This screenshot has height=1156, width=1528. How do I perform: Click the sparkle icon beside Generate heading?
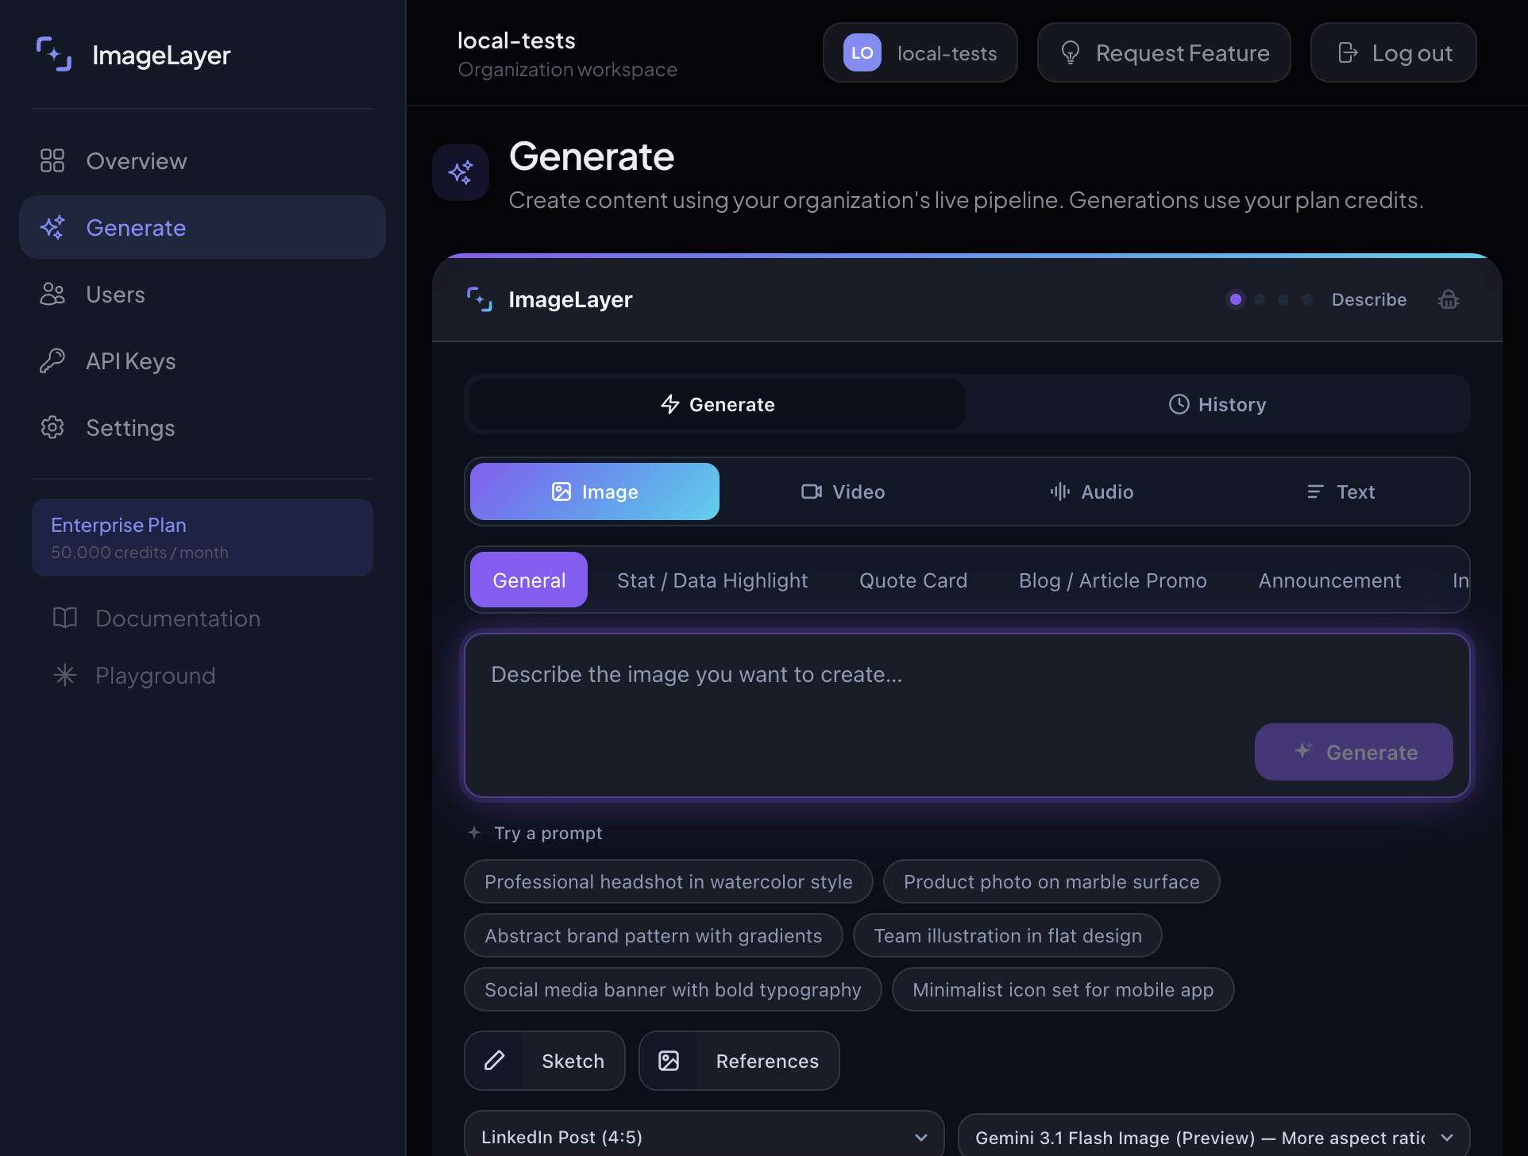click(x=461, y=172)
